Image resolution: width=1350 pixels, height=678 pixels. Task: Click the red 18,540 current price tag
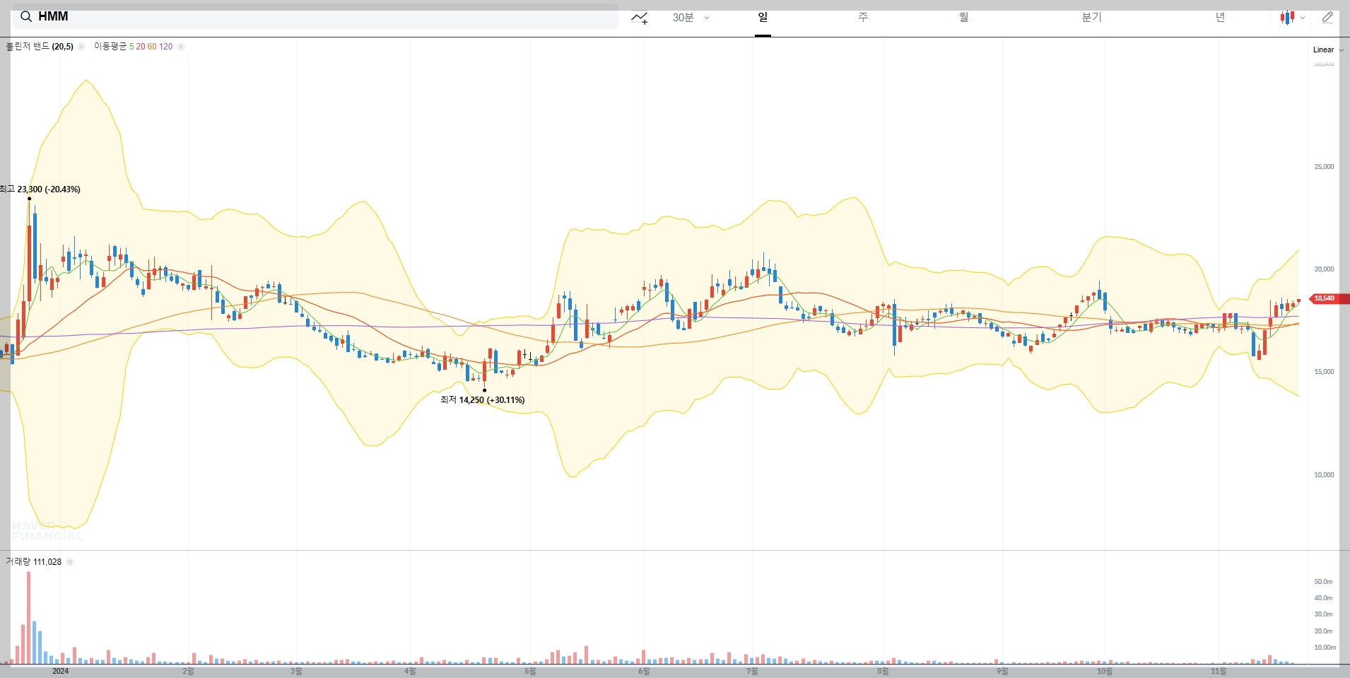click(x=1329, y=298)
